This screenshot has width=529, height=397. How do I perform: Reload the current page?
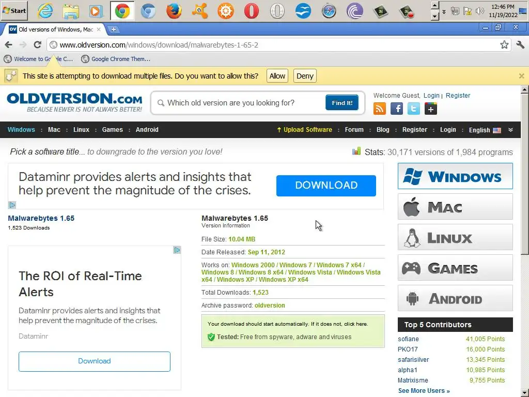click(x=37, y=44)
